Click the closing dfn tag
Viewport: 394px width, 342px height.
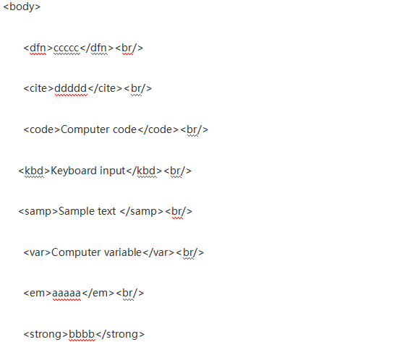[97, 48]
